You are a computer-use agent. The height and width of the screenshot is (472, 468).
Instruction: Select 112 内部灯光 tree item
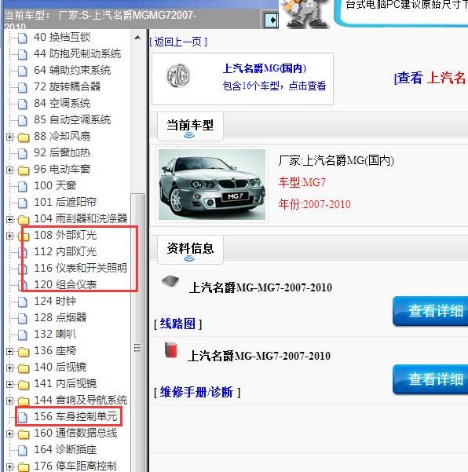click(x=65, y=252)
